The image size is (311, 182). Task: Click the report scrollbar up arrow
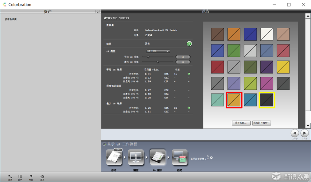point(308,16)
